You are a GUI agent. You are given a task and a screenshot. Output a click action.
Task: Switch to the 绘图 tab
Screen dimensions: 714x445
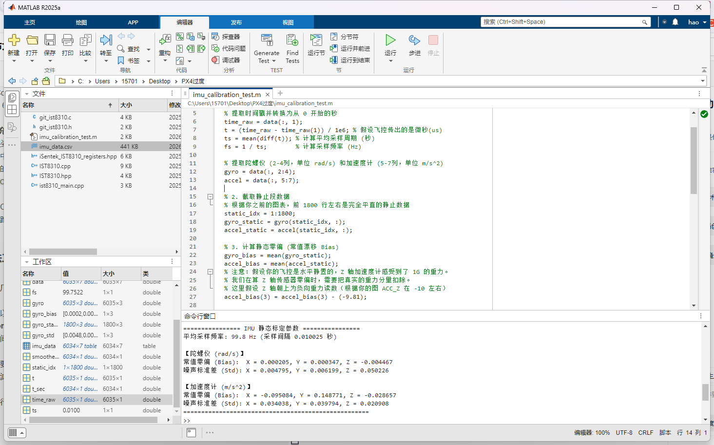tap(81, 22)
